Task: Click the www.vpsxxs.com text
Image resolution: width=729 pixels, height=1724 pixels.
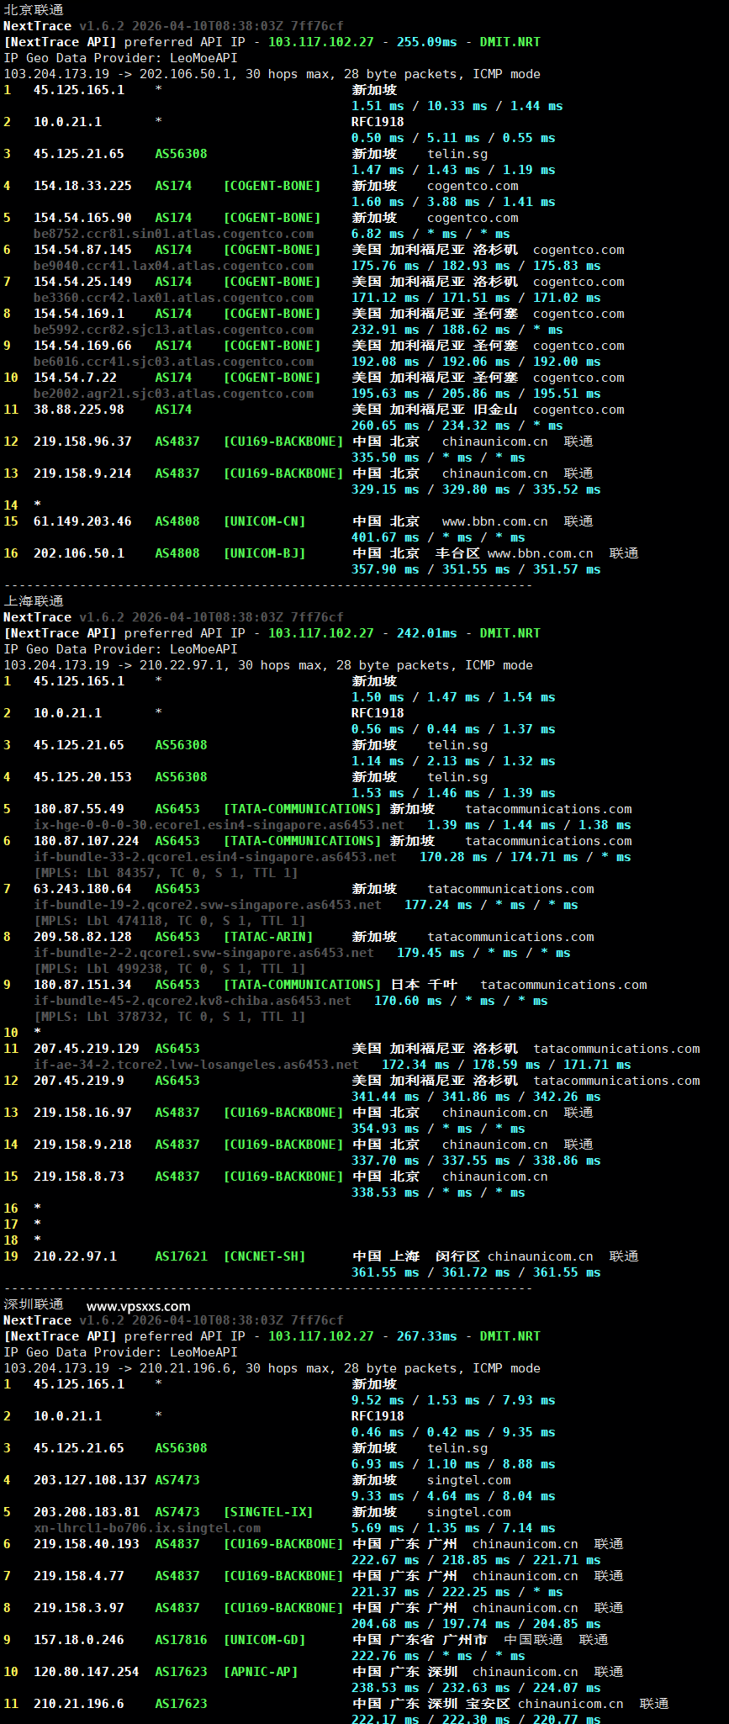Action: tap(139, 1307)
